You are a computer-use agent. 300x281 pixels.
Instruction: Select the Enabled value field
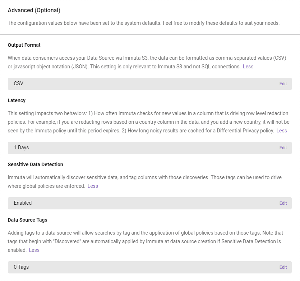(149, 203)
